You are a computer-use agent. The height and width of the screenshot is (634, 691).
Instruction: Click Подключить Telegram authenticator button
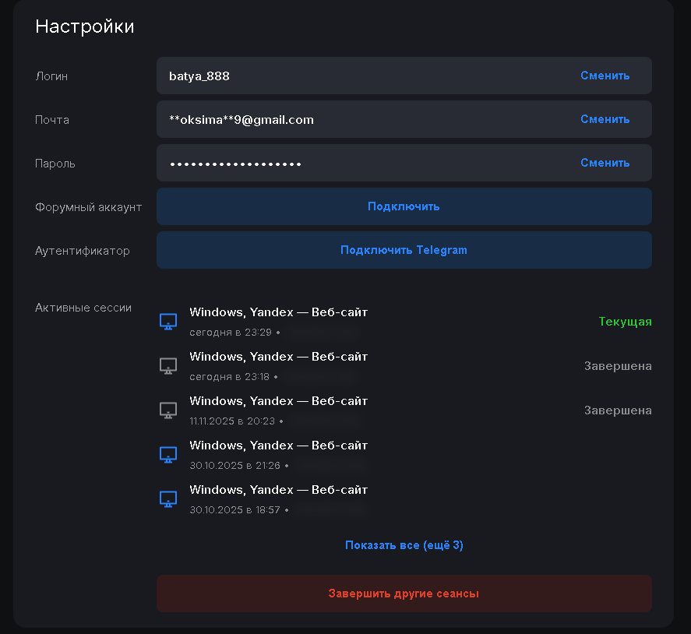pyautogui.click(x=404, y=250)
